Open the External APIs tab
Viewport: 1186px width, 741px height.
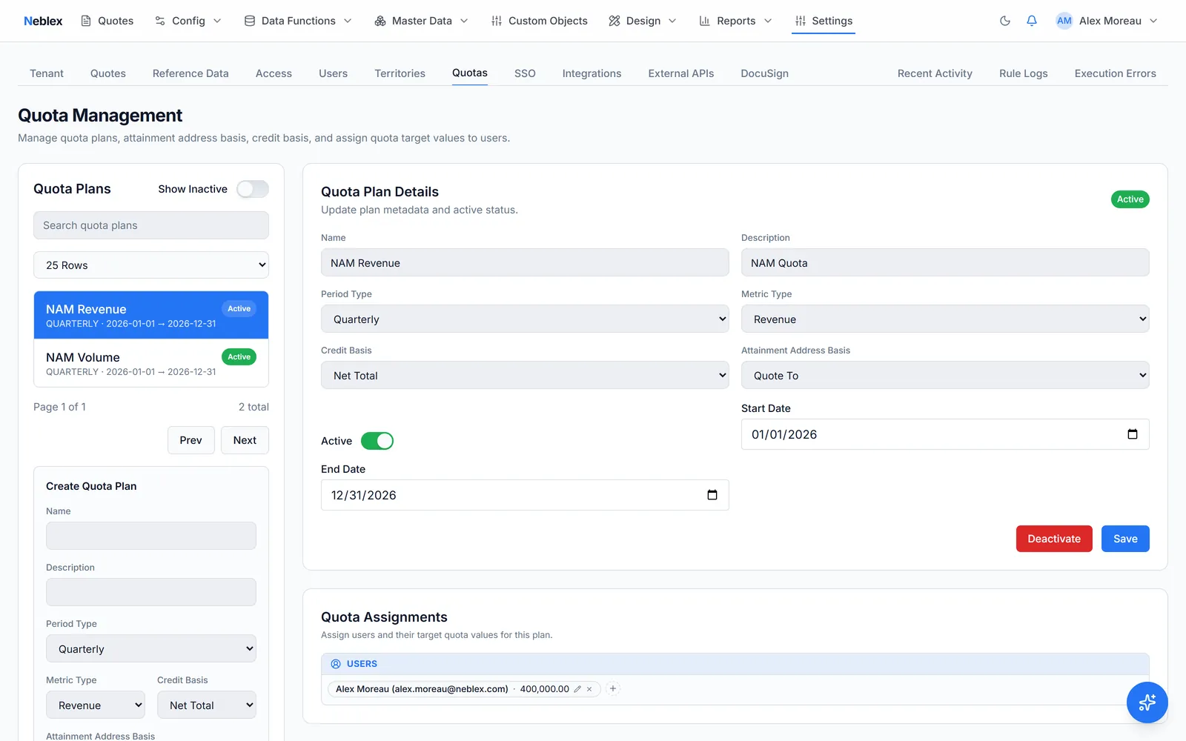pyautogui.click(x=681, y=73)
